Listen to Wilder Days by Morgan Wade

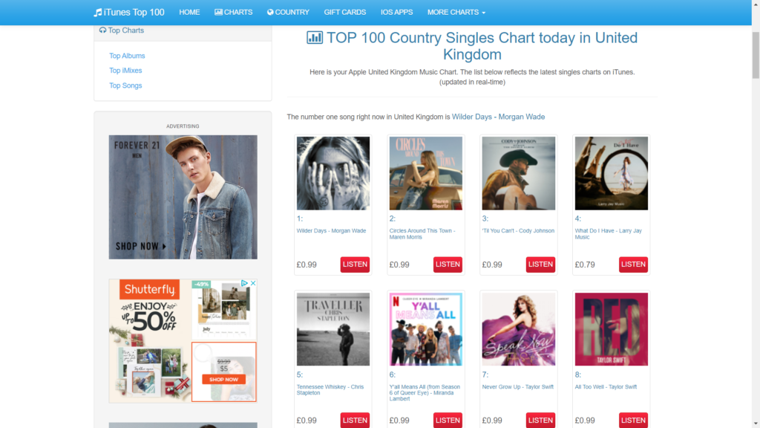[x=355, y=265]
